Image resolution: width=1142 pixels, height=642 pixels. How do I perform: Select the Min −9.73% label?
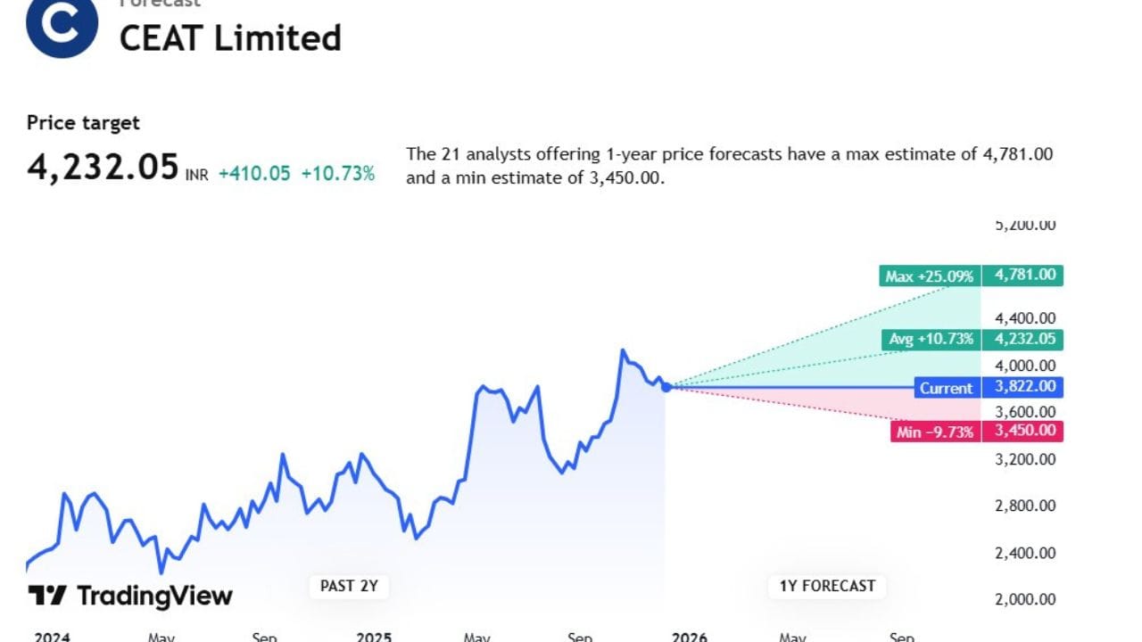pos(934,432)
